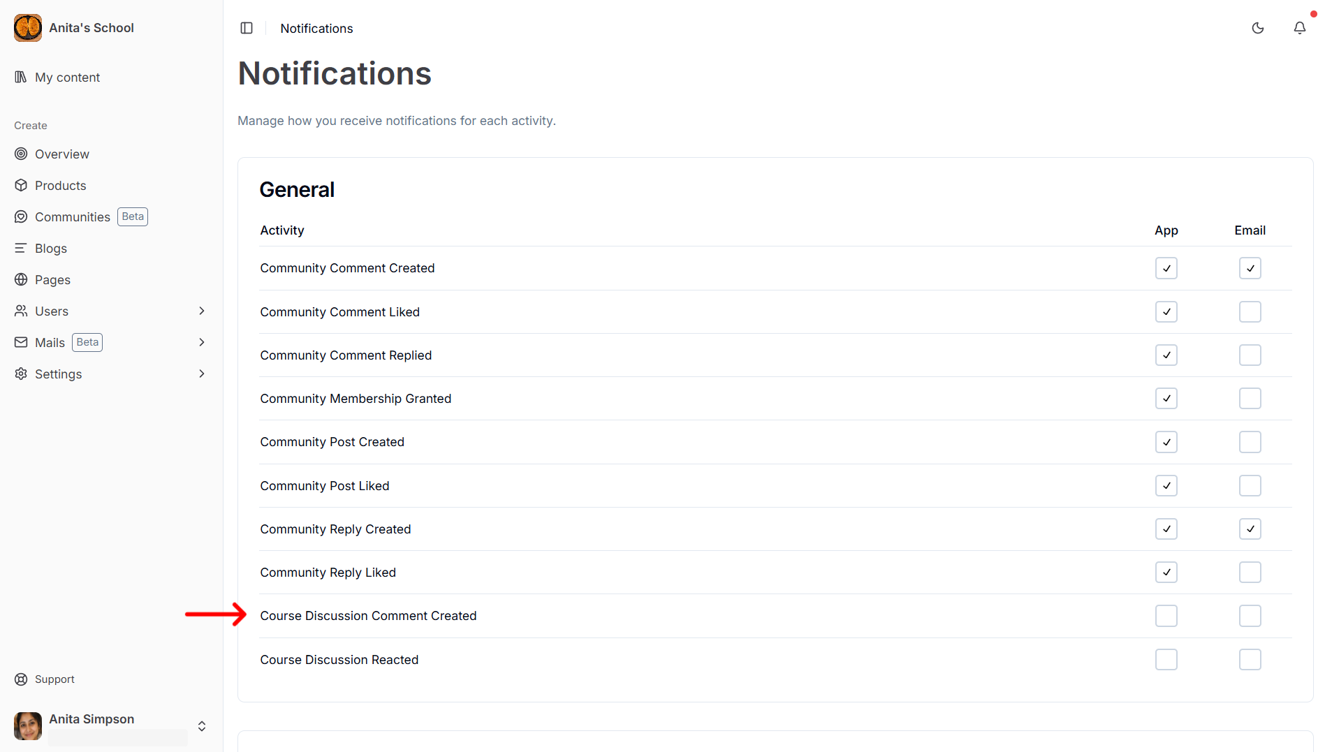Click the My content library icon

coord(21,77)
